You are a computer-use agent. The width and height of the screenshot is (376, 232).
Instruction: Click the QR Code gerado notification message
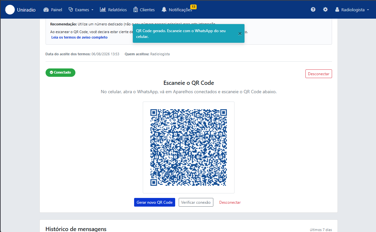pos(181,34)
